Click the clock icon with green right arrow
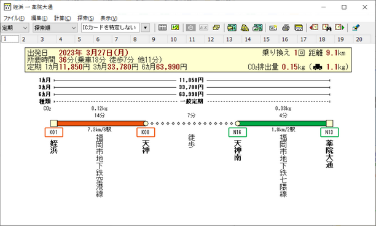Viewport: 376px width, 226px height. (x=340, y=28)
